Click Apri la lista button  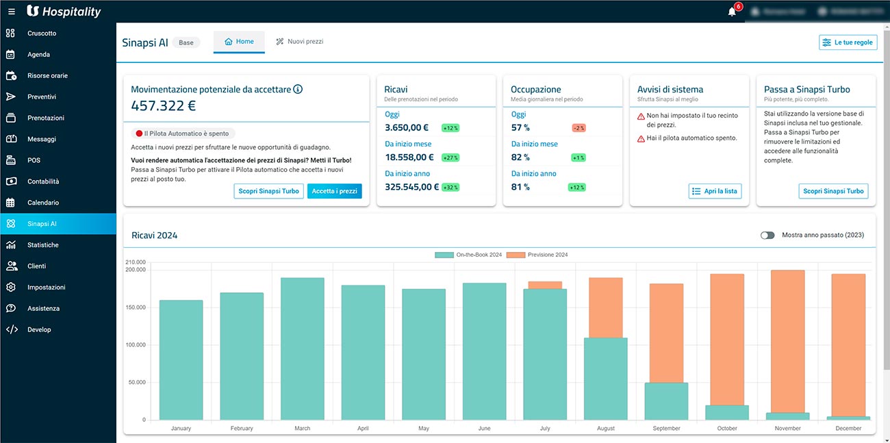[715, 191]
